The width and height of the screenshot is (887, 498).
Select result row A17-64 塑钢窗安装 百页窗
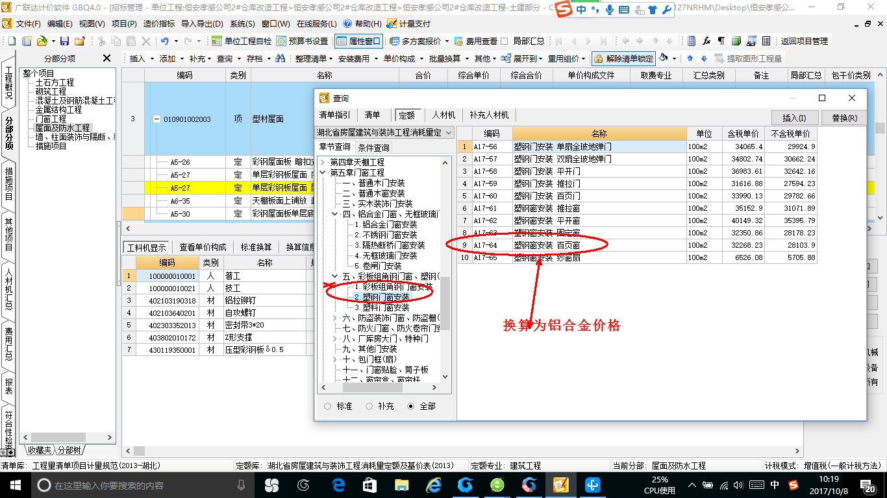click(x=637, y=245)
